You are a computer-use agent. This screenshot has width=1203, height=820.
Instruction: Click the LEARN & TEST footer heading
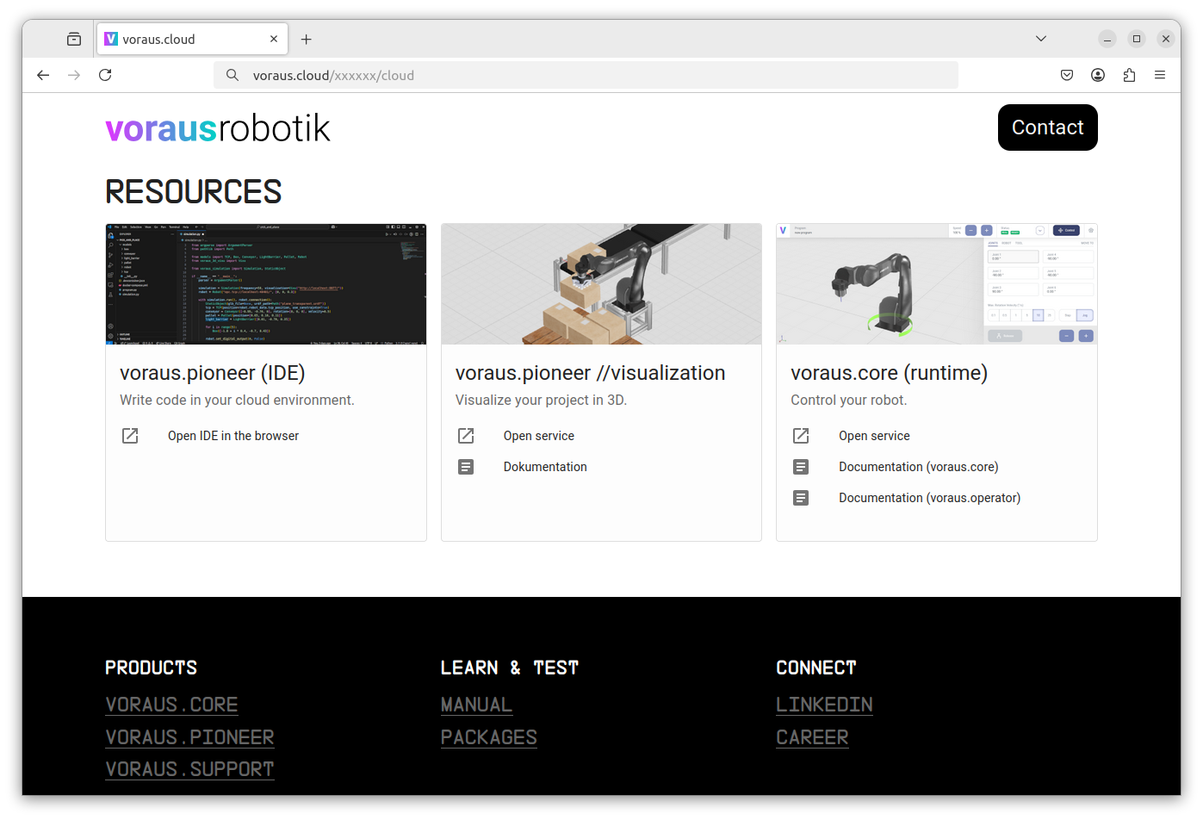click(x=510, y=668)
